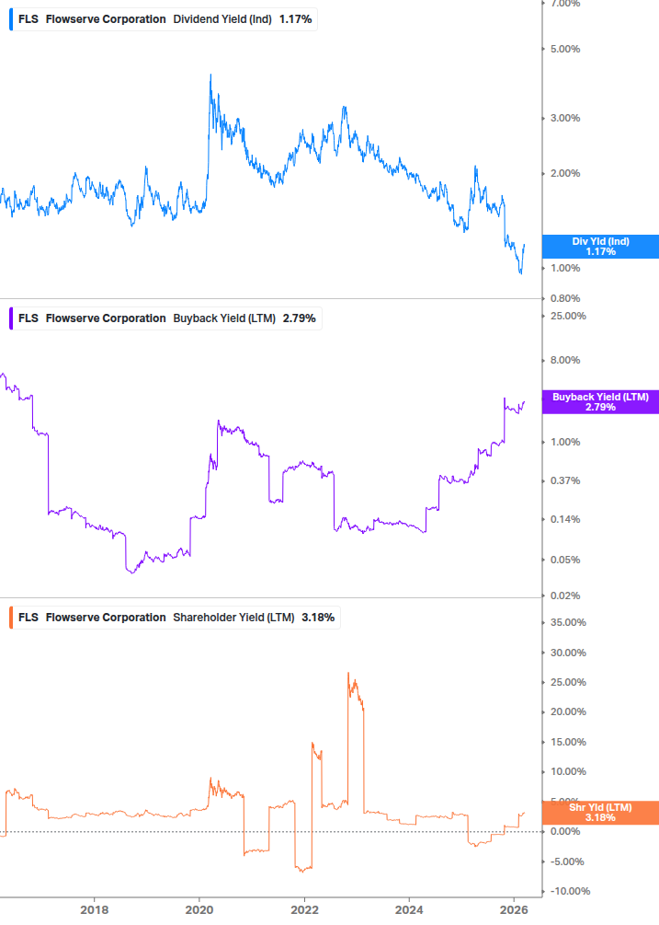The width and height of the screenshot is (659, 925).
Task: Click the 0.37% tick on buyback axis
Action: tap(565, 480)
